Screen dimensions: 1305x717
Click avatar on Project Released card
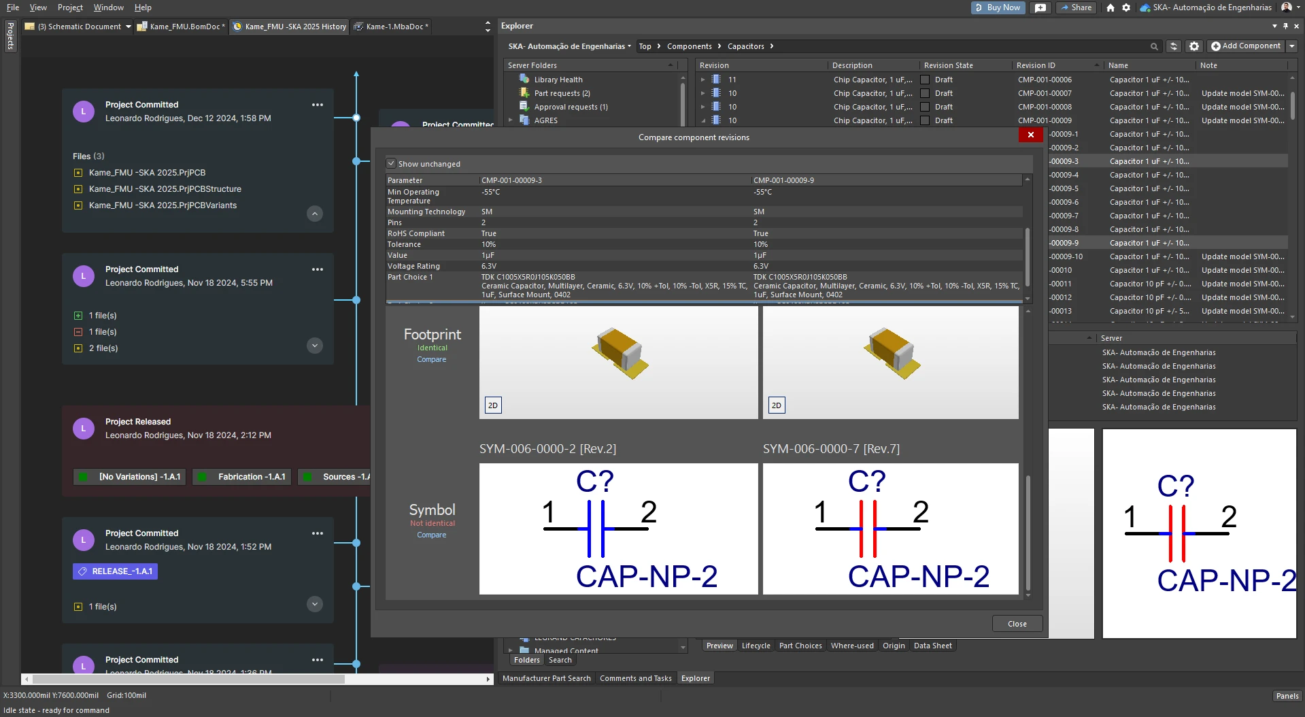pyautogui.click(x=84, y=429)
